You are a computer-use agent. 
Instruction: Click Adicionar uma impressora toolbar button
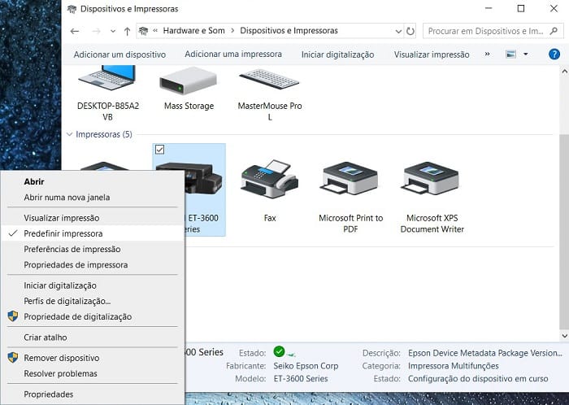(x=233, y=54)
